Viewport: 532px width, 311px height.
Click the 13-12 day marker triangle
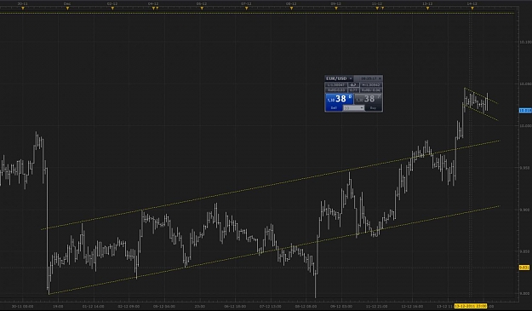click(427, 9)
